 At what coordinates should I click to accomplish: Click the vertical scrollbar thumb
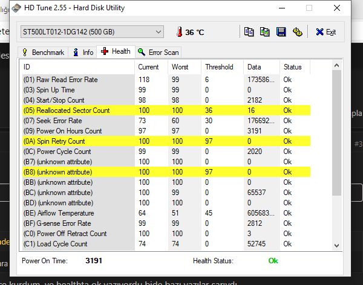click(336, 133)
